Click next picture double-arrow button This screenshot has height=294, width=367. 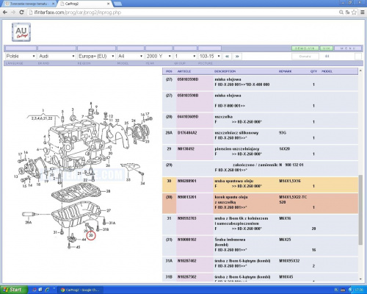[x=237, y=57]
